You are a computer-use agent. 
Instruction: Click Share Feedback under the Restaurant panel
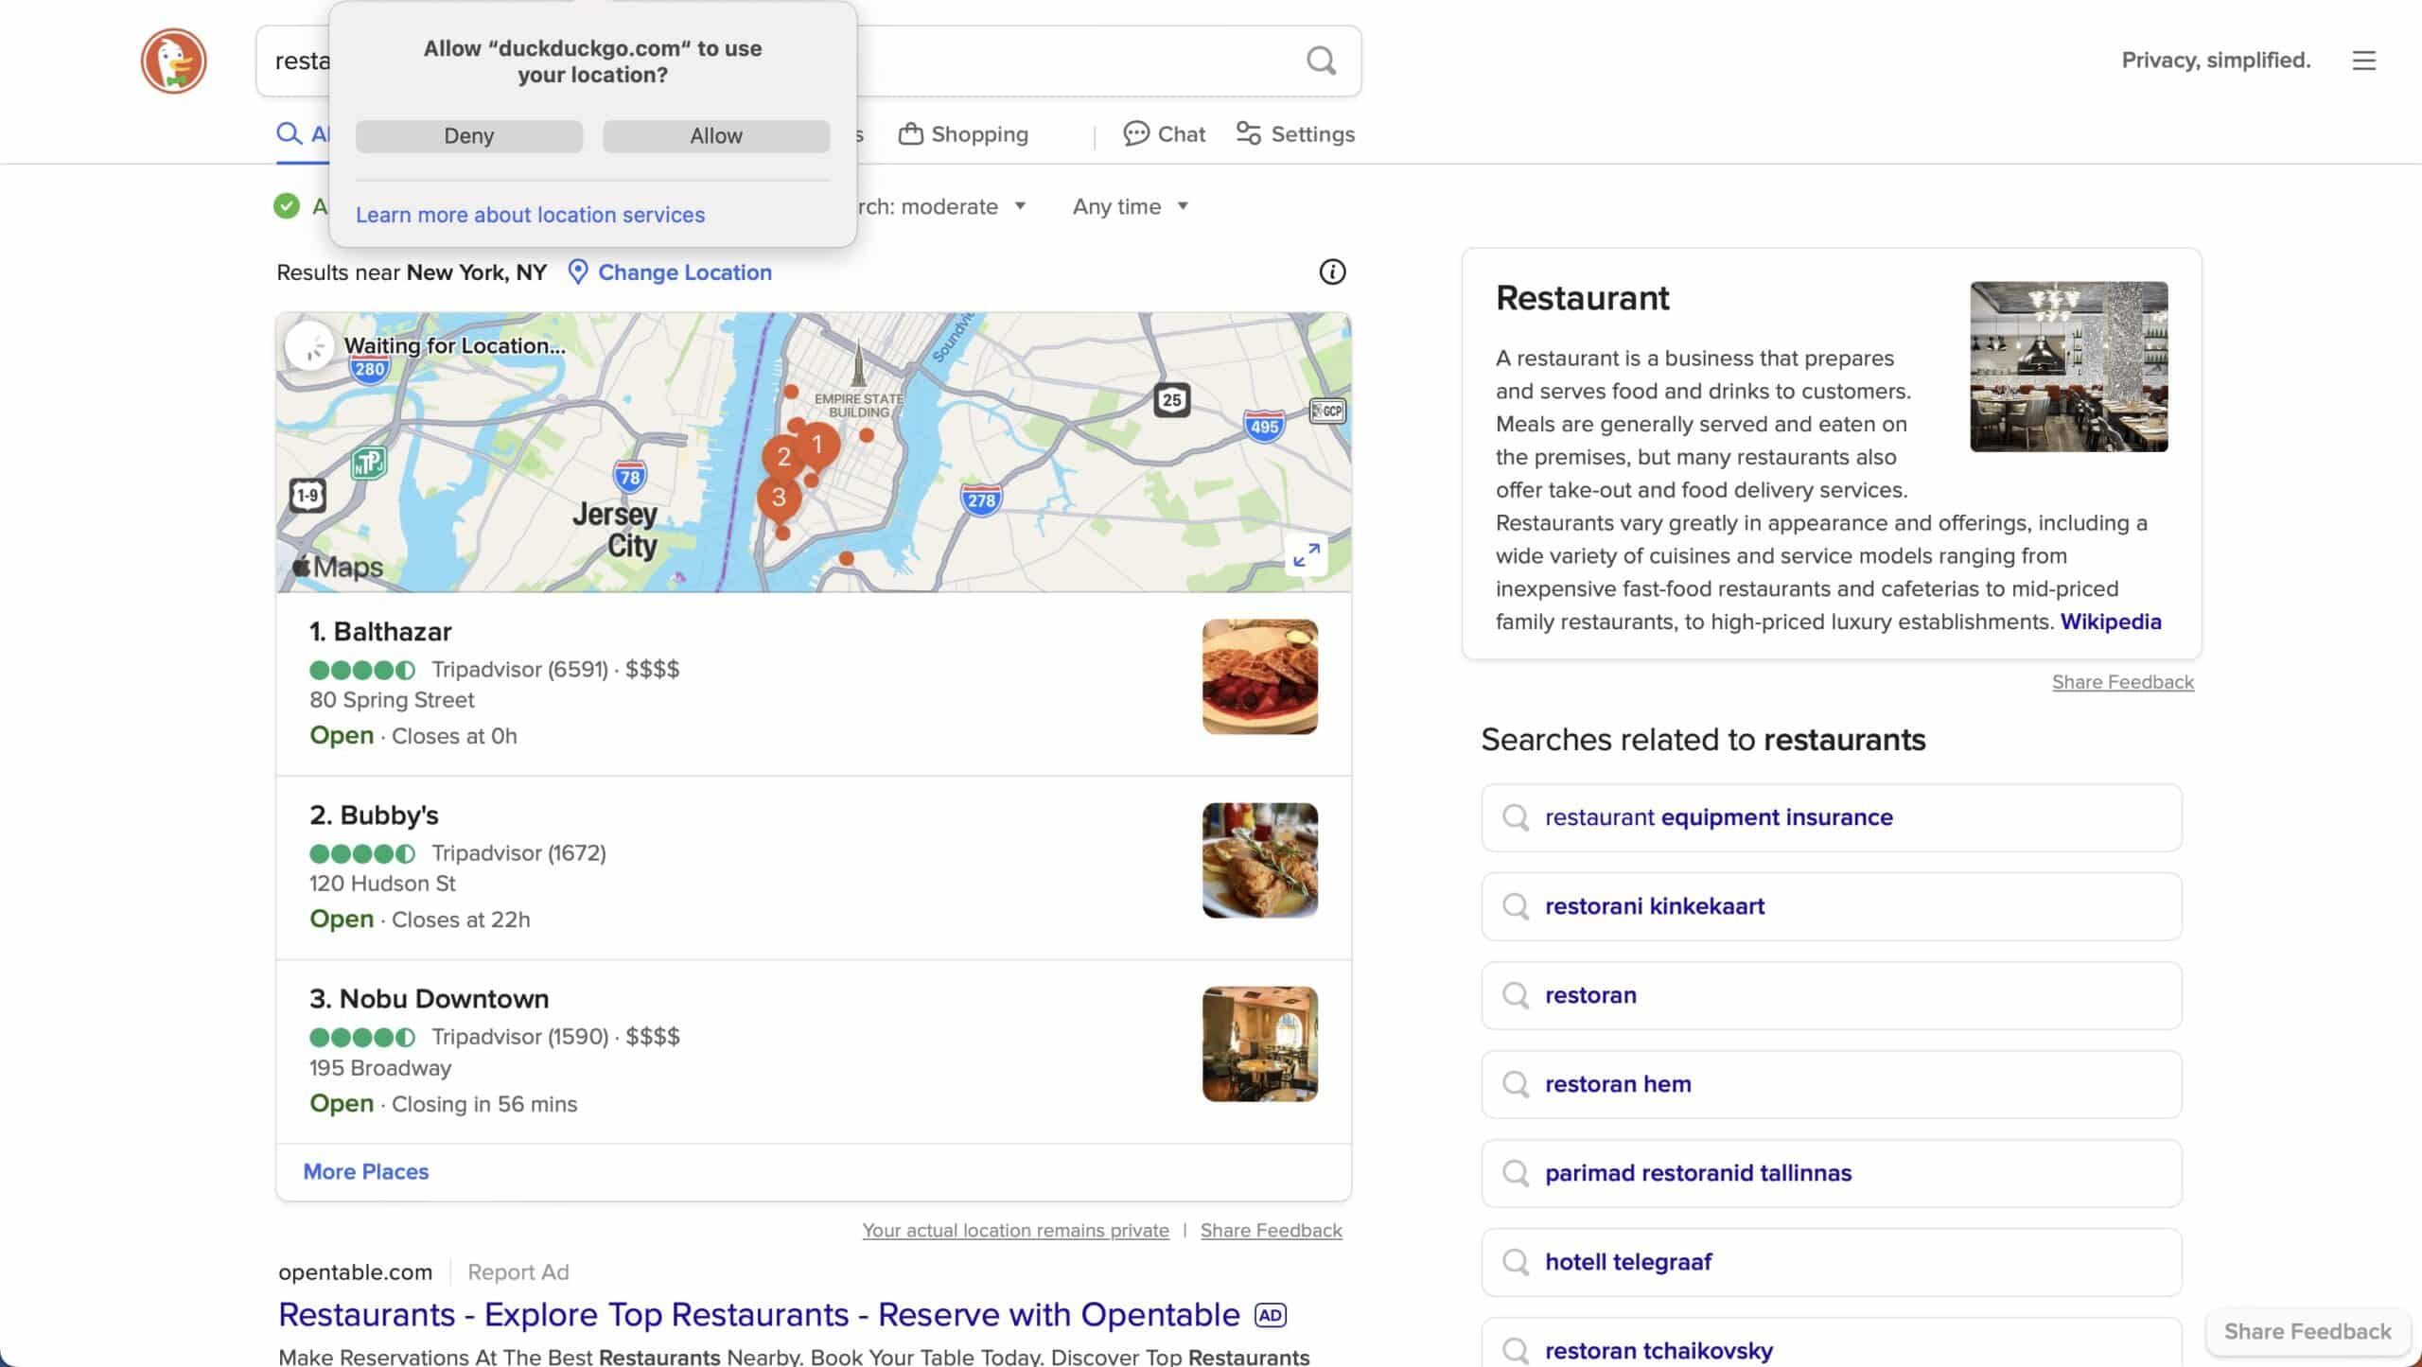2123,682
